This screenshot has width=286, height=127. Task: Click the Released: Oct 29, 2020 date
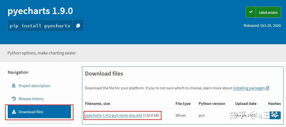pyautogui.click(x=262, y=26)
